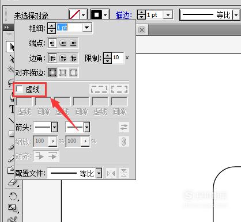Select the Rotate tool

pyautogui.click(x=13, y=196)
